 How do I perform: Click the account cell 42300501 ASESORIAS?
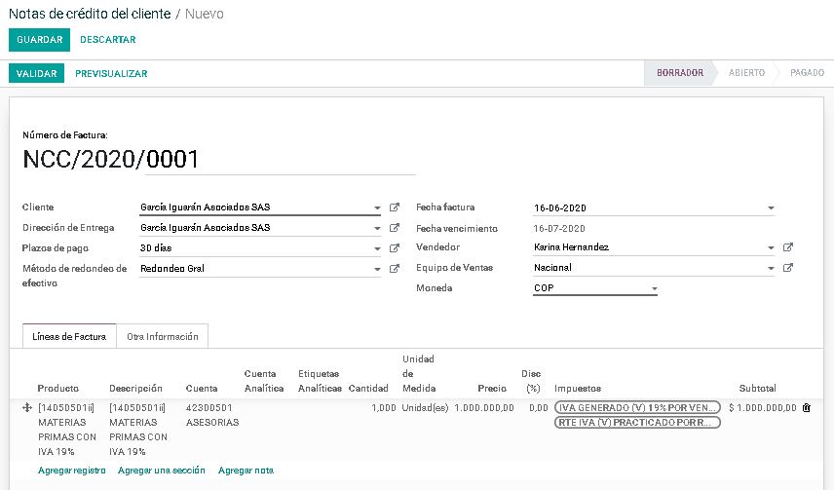[x=212, y=415]
